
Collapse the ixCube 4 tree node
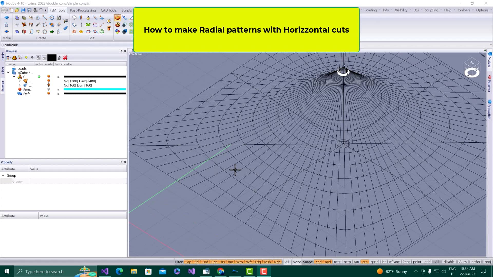click(x=8, y=72)
